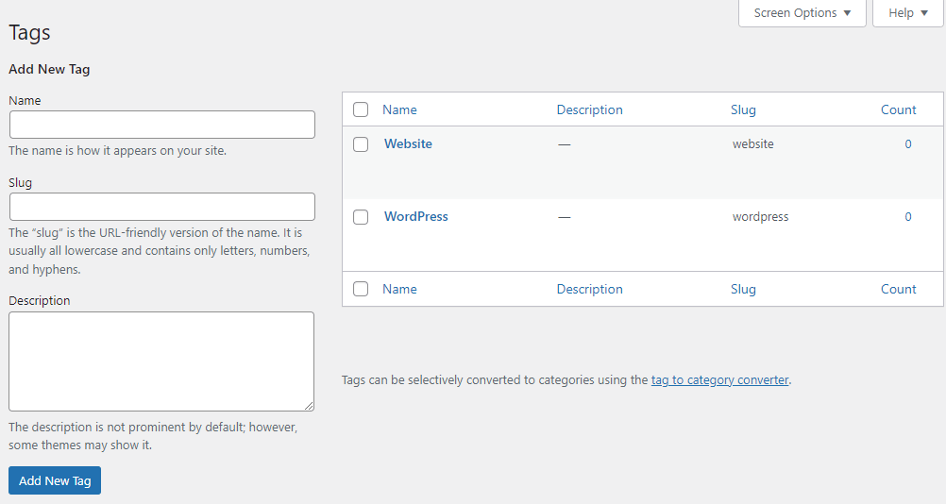The height and width of the screenshot is (504, 946).
Task: Click into the tag Name input field
Action: point(161,125)
